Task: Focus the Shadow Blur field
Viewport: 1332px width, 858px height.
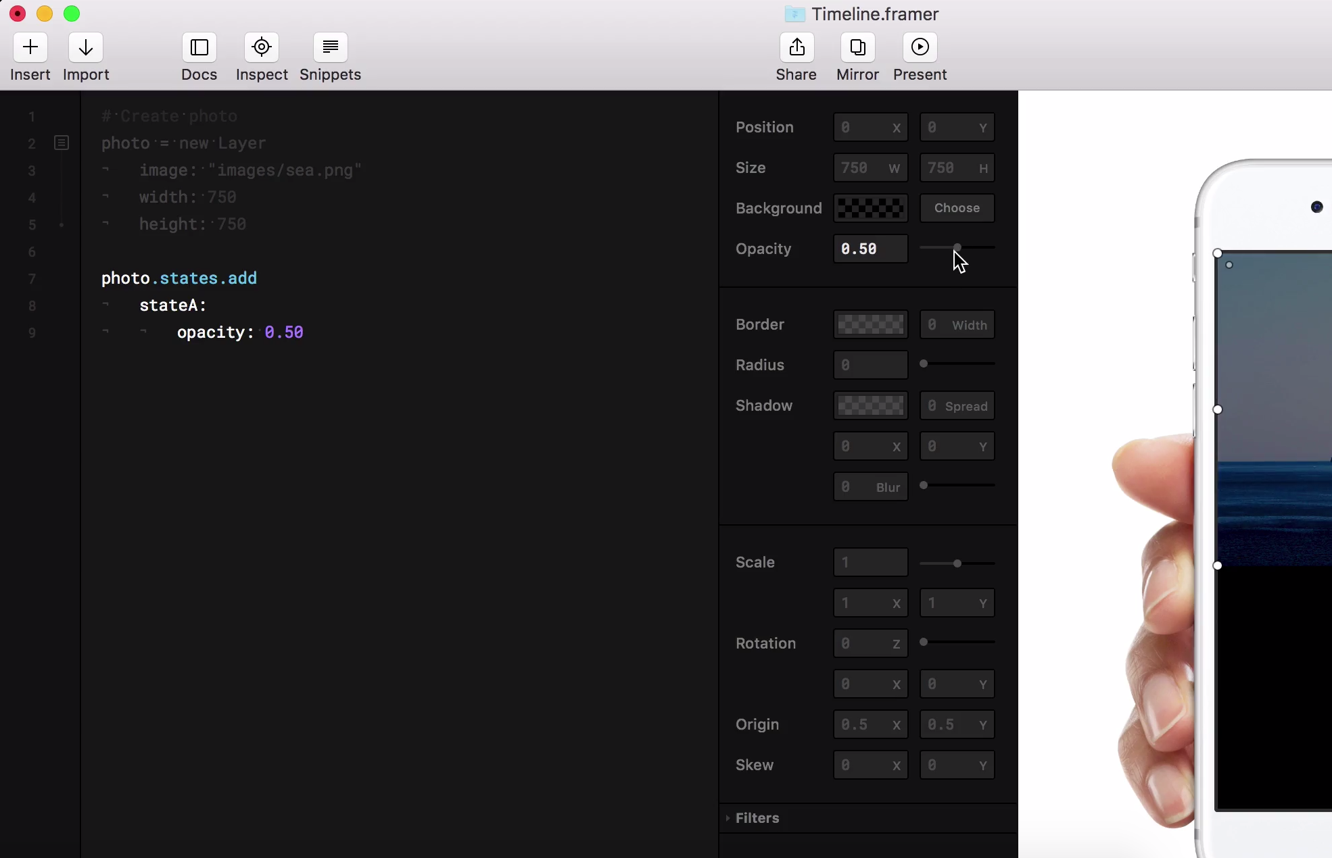Action: click(871, 486)
